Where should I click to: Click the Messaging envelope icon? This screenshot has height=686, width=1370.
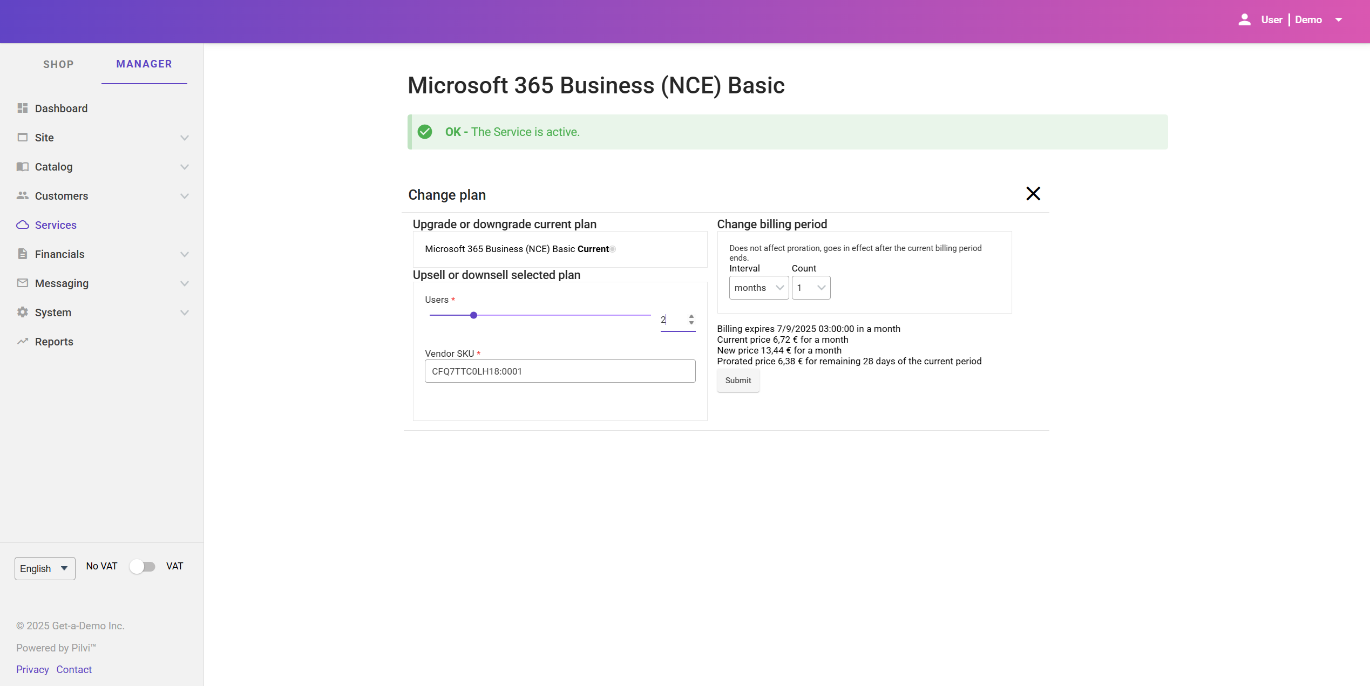pyautogui.click(x=22, y=283)
